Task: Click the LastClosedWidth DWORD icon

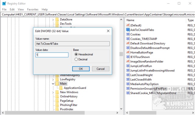Action: coord(128,79)
